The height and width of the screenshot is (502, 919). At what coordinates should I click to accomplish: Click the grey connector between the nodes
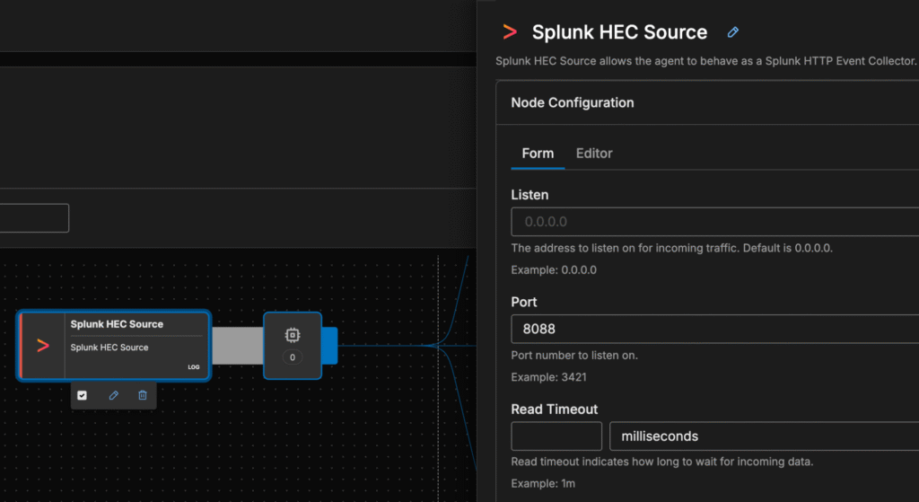point(237,346)
